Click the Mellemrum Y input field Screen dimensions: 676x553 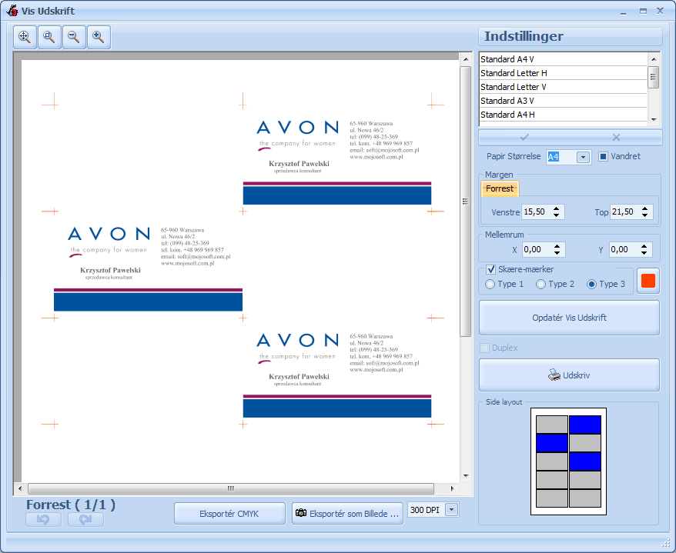[624, 249]
